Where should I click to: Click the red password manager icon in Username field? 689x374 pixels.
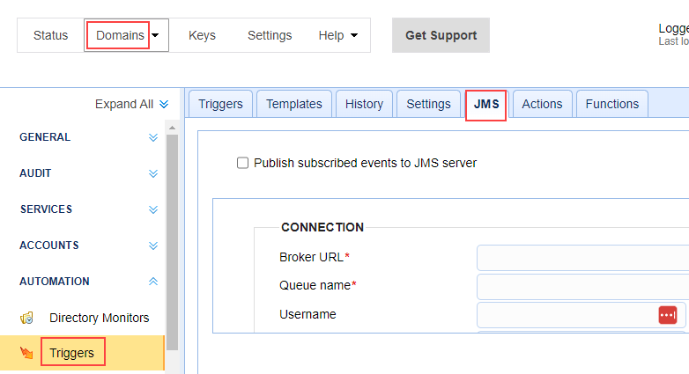667,315
